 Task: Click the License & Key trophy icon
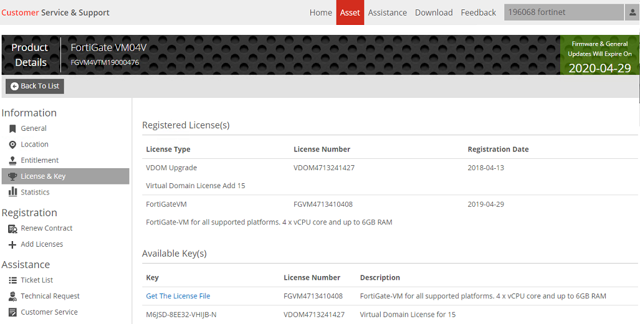(12, 176)
